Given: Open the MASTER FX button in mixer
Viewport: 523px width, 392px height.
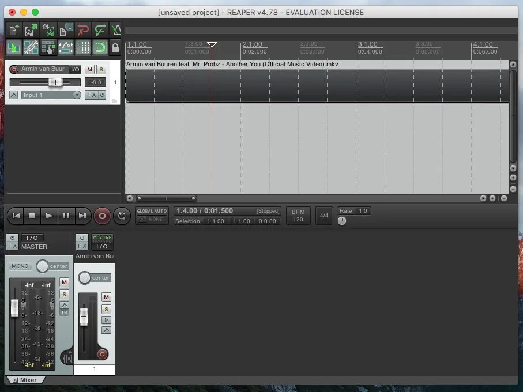Looking at the screenshot, I should coord(12,246).
